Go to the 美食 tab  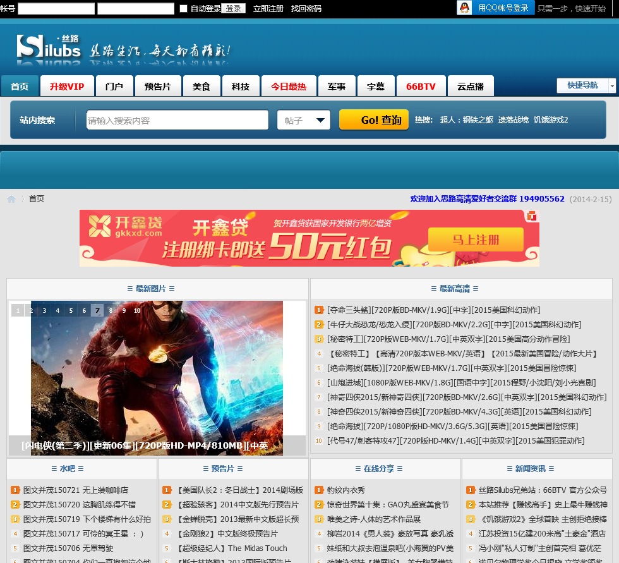(201, 86)
